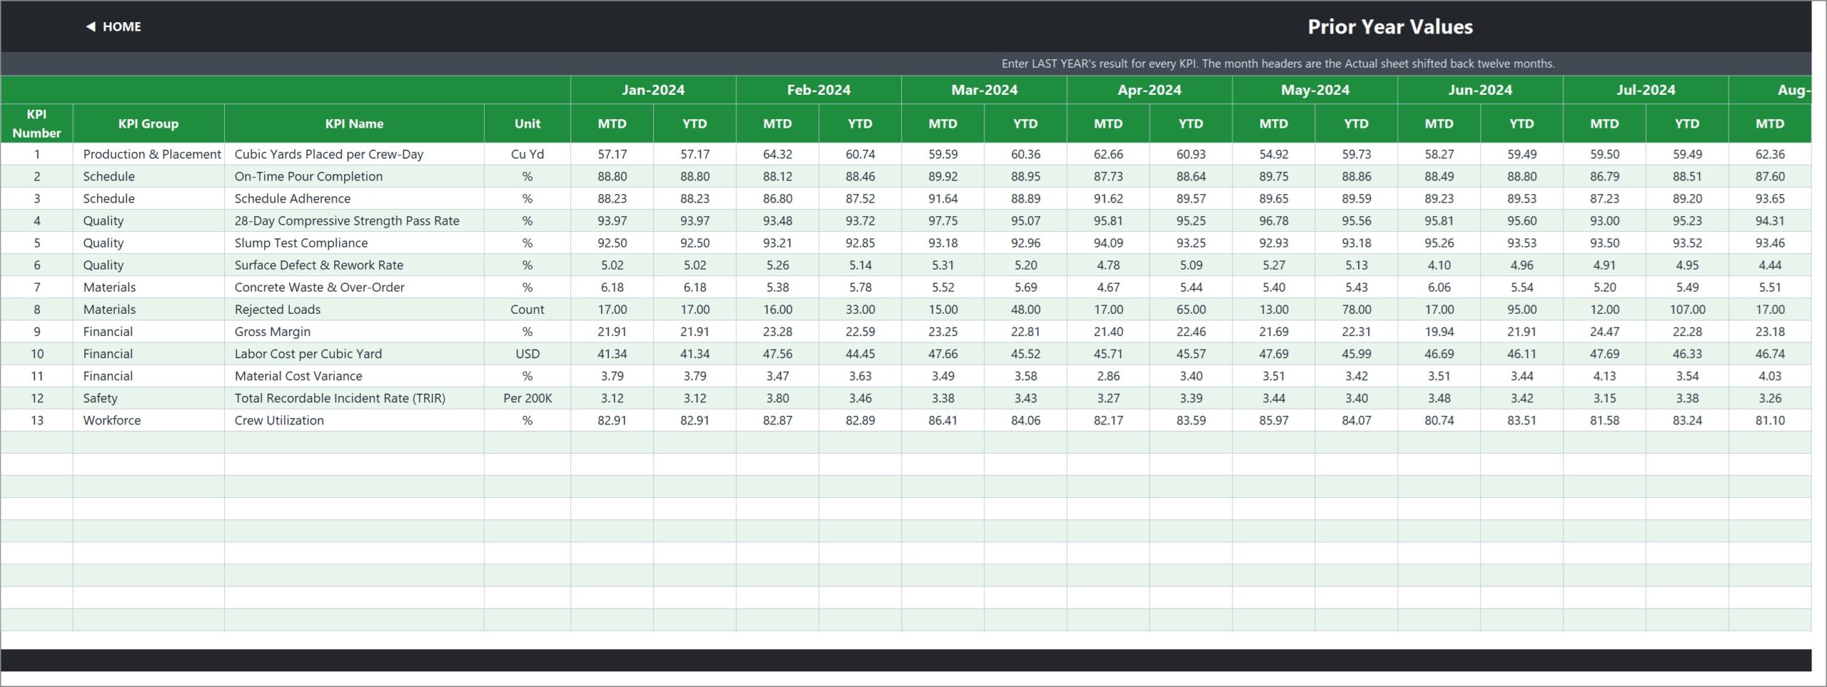Click Gross Margin Jul-2024 MTD value 24.47
Image resolution: width=1827 pixels, height=687 pixels.
coord(1604,331)
